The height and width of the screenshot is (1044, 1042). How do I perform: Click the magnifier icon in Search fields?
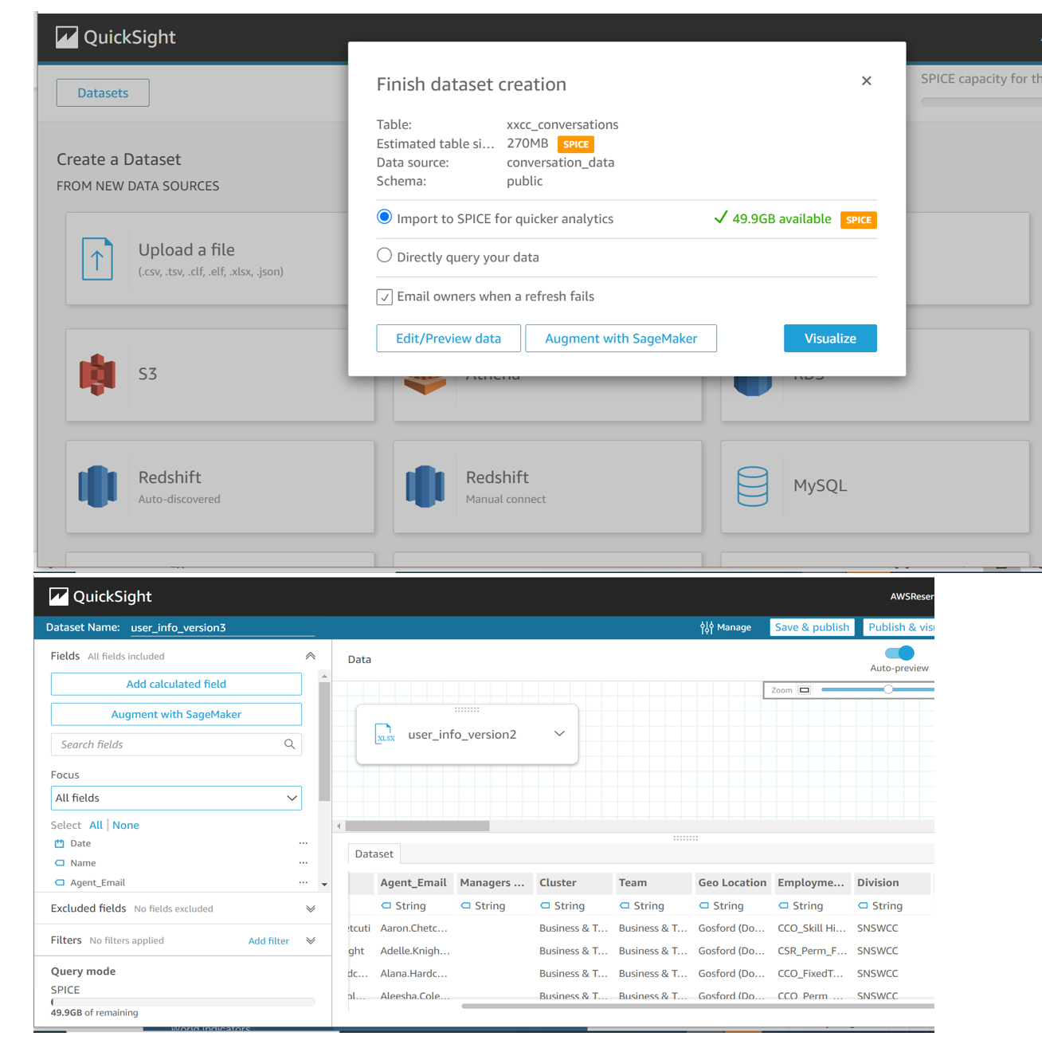point(290,744)
